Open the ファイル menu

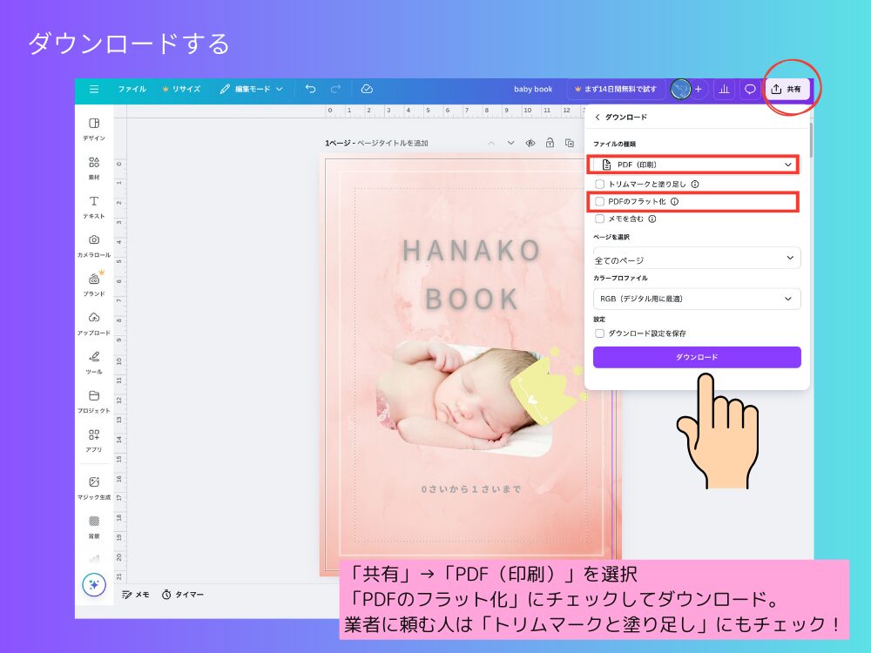coord(132,89)
